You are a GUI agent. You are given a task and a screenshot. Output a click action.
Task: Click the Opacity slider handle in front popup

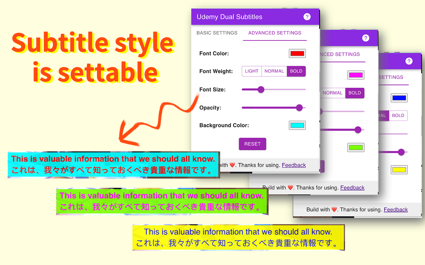click(299, 108)
